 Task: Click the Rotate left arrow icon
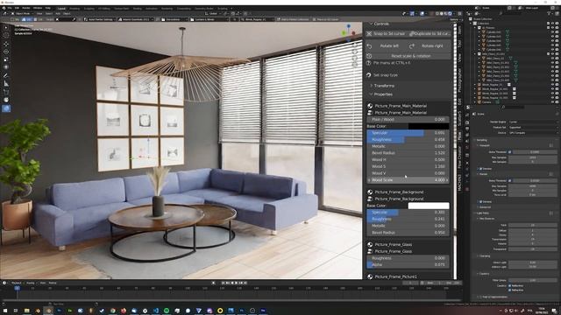coord(369,46)
